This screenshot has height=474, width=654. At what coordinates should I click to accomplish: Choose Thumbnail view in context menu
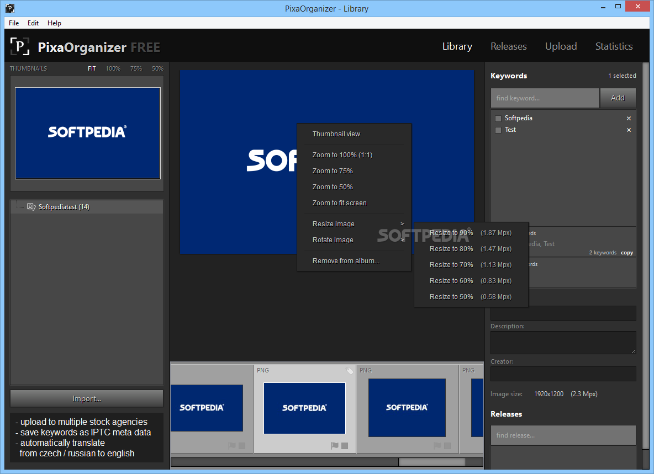354,134
